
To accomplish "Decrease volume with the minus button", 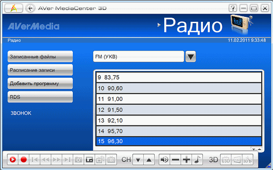I will [x=175, y=160].
